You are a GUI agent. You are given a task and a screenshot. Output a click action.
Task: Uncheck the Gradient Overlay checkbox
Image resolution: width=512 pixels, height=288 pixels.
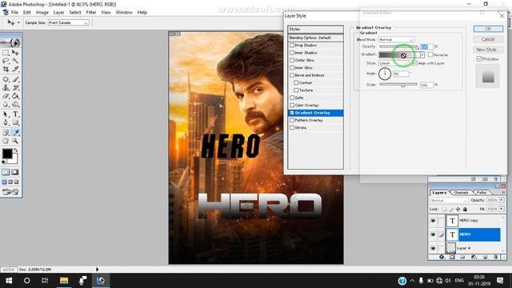pyautogui.click(x=292, y=113)
